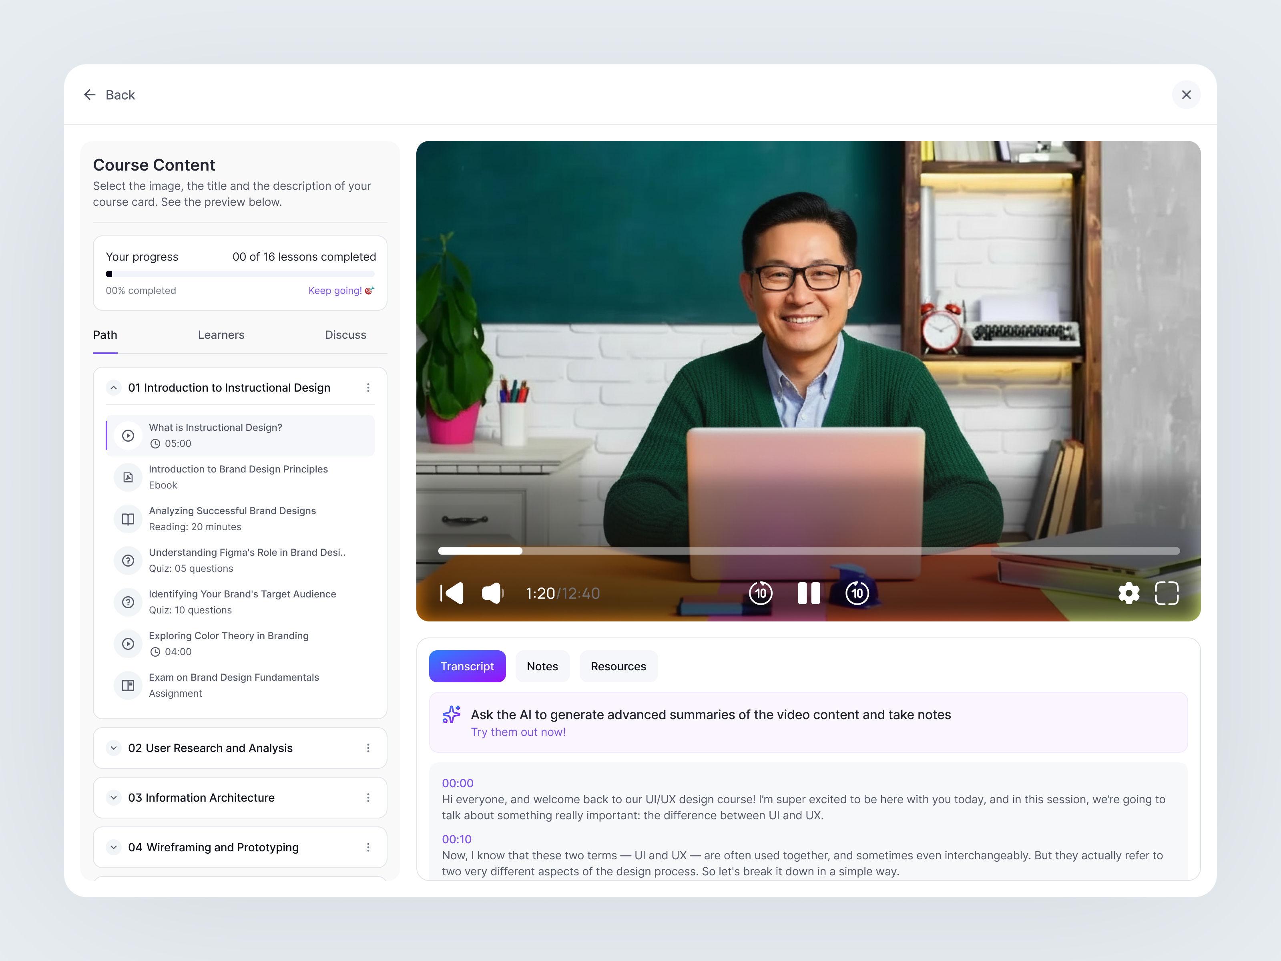The image size is (1281, 961).
Task: Open the video player settings gear
Action: [x=1129, y=593]
